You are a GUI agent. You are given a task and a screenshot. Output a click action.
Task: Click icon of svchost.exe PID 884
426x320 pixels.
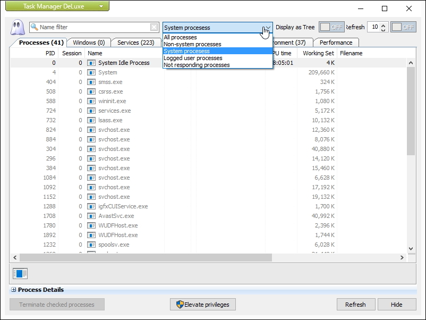(x=91, y=139)
